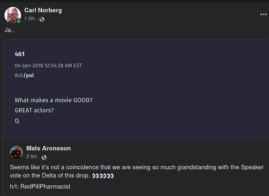Viewport: 269px width, 196px height.
Task: Click the Q signature in the drop
Action: tap(17, 121)
